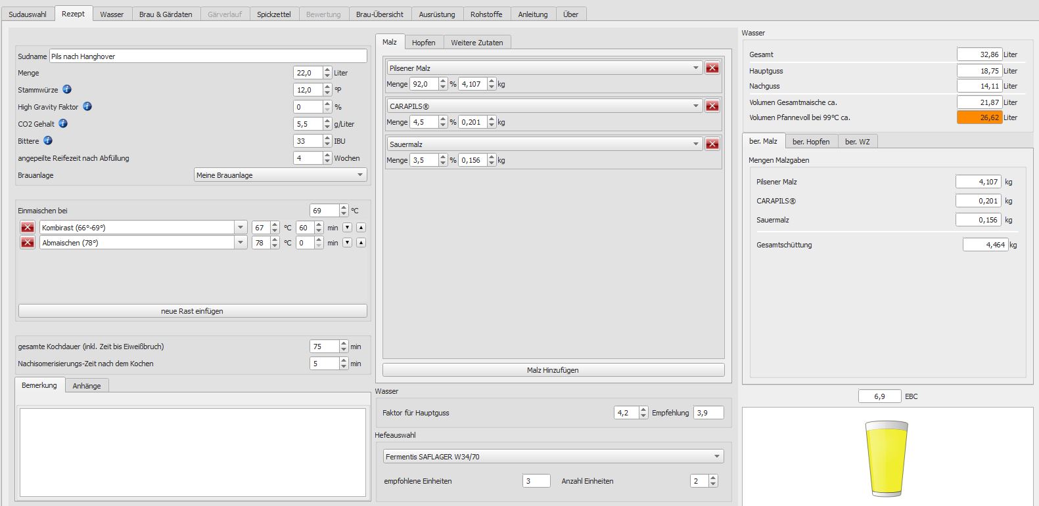This screenshot has height=506, width=1039.
Task: Remove Pilsener Malz with red X
Action: [x=712, y=68]
